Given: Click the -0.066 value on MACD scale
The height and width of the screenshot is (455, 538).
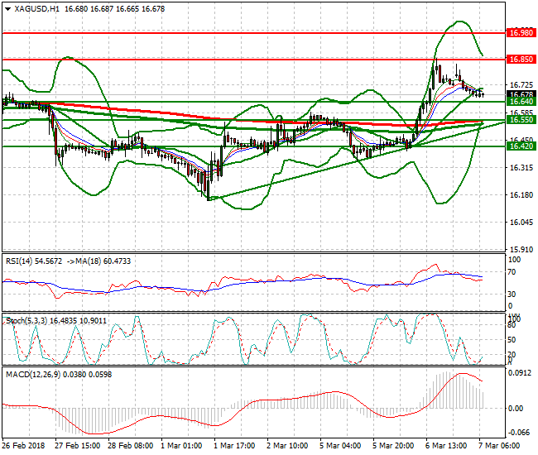Looking at the screenshot, I should point(521,433).
